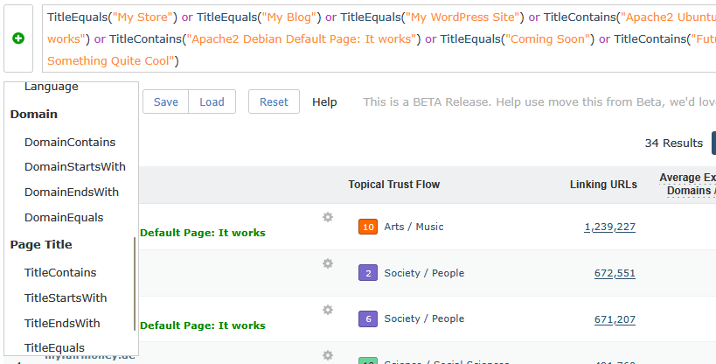Open the Help link
Image resolution: width=716 pixels, height=364 pixels.
click(x=324, y=102)
